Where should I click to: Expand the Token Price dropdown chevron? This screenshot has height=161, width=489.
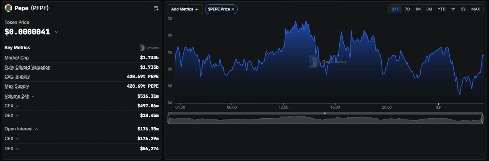point(57,31)
